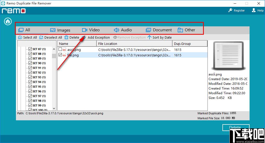Uncheck SET 94 checkbox
Screen dimensions: 265x143
point(30,82)
